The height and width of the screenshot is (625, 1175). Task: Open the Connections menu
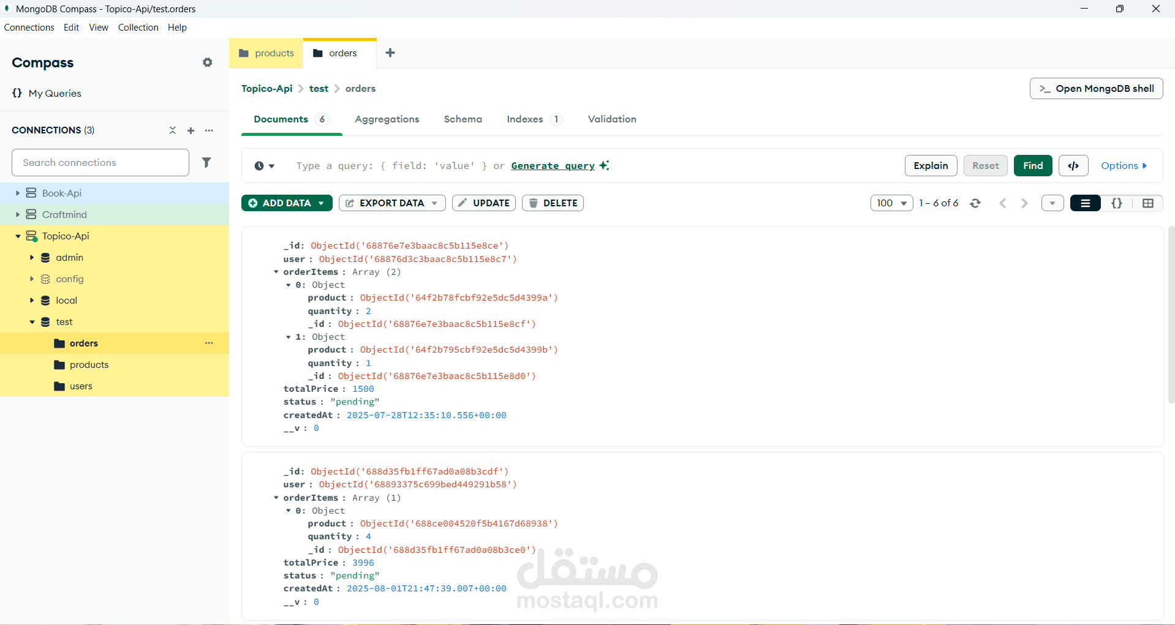pyautogui.click(x=29, y=28)
